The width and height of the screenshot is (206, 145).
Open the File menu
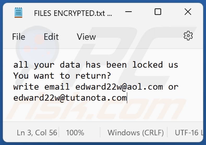[x=19, y=37]
